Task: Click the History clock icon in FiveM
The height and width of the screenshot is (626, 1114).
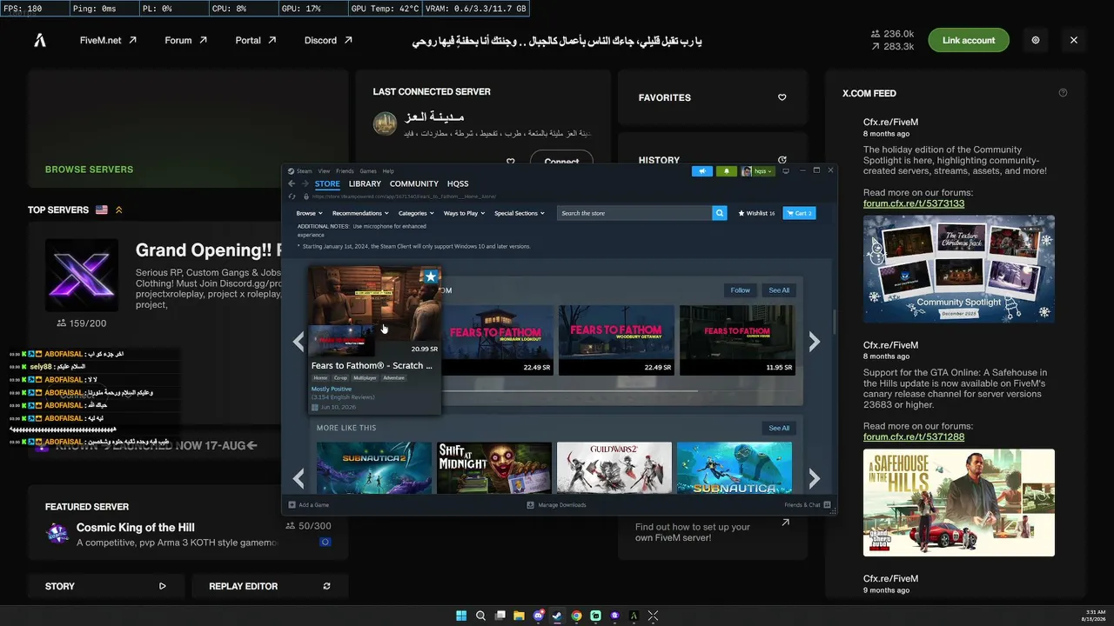Action: (x=782, y=160)
